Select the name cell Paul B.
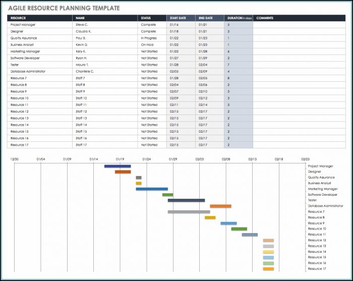Image resolution: width=353 pixels, height=281 pixels. [x=105, y=38]
